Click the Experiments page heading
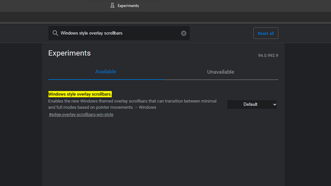 tap(69, 53)
